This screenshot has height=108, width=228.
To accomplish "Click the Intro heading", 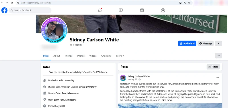I will tap(47, 67).
